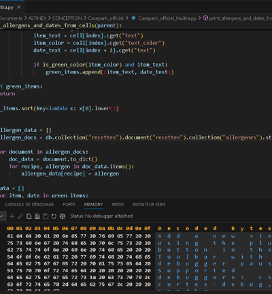This screenshot has width=272, height=294.
Task: Close the Nuitka.py editor tab
Action: point(19,7)
